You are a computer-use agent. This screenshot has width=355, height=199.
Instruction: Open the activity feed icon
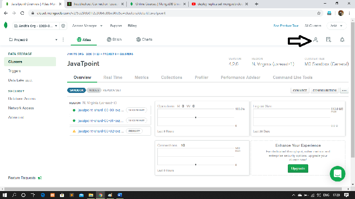click(x=329, y=40)
